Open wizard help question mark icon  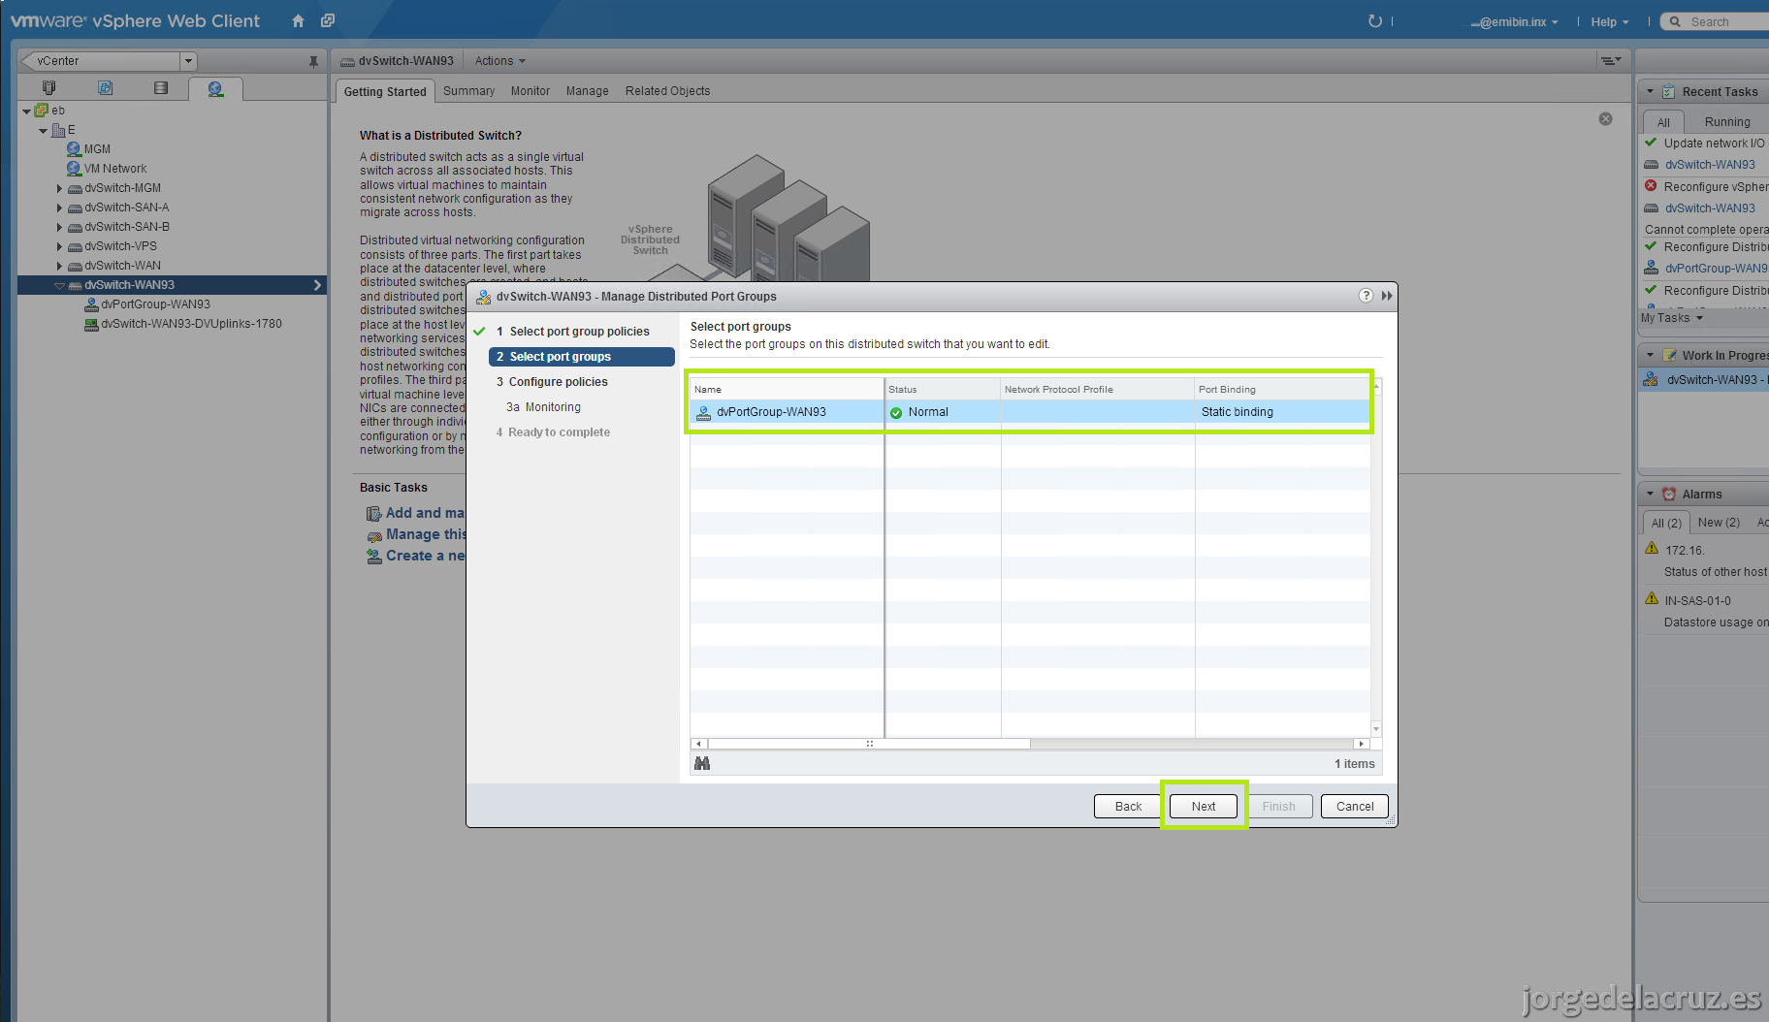(1366, 296)
